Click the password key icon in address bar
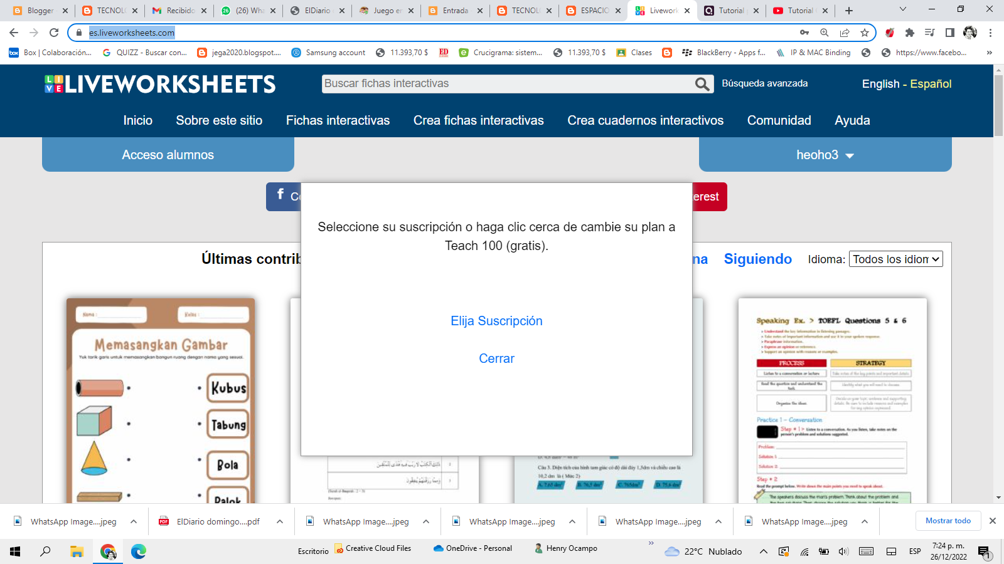Viewport: 1004px width, 564px height. [x=804, y=33]
